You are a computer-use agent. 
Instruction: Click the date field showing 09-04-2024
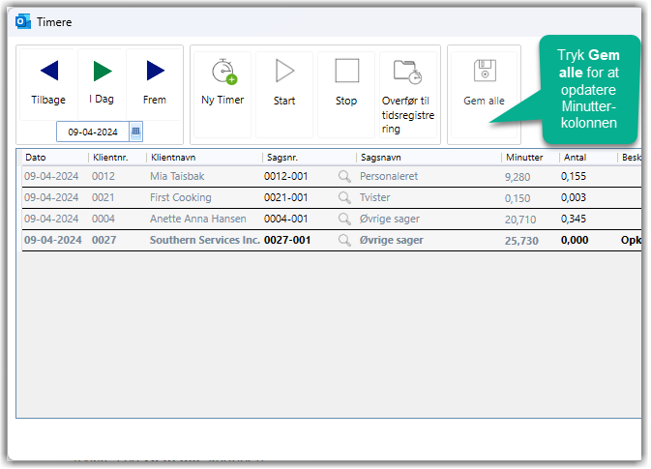tap(93, 132)
